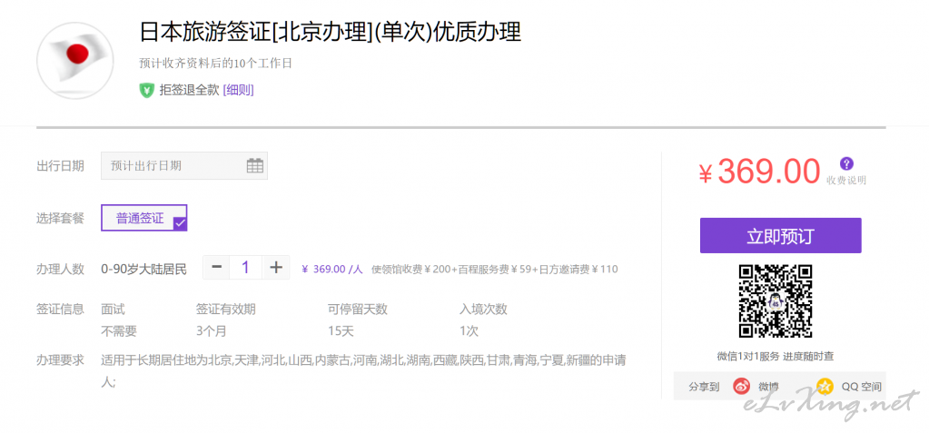This screenshot has height=433, width=929.
Task: Toggle the checkmark corner on 普通签证
Action: 180,223
